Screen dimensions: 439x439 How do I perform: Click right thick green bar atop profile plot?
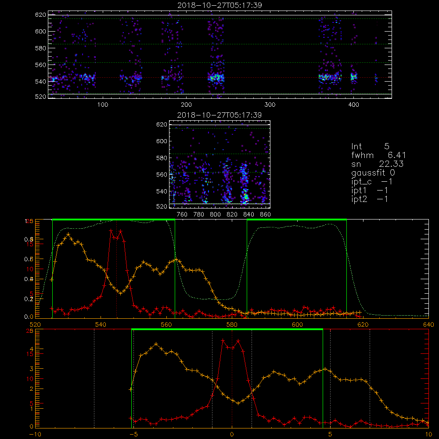pyautogui.click(x=297, y=219)
